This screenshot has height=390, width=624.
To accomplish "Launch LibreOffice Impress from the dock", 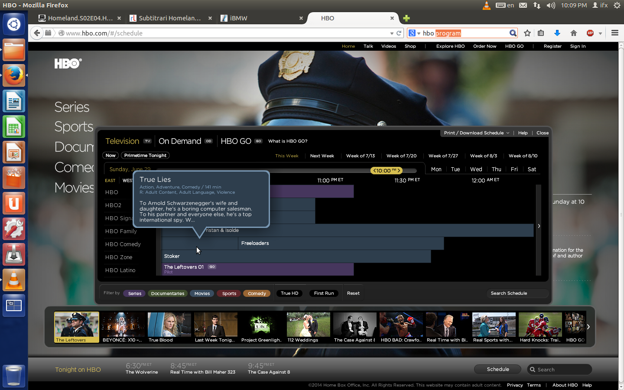I will click(x=14, y=153).
